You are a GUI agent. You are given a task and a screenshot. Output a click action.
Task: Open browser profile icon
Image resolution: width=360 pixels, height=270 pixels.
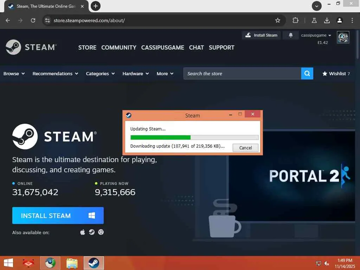(340, 20)
